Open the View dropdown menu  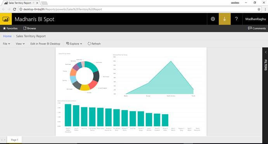[x=20, y=43]
